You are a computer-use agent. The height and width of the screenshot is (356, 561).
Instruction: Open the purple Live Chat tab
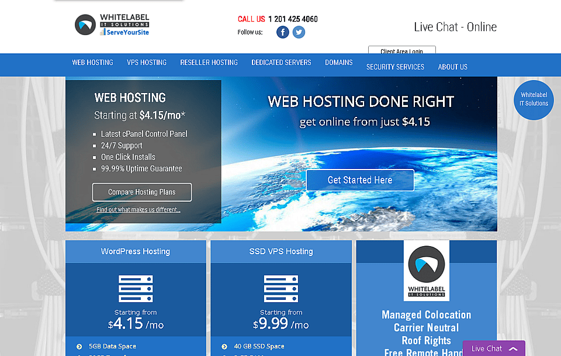(x=494, y=348)
